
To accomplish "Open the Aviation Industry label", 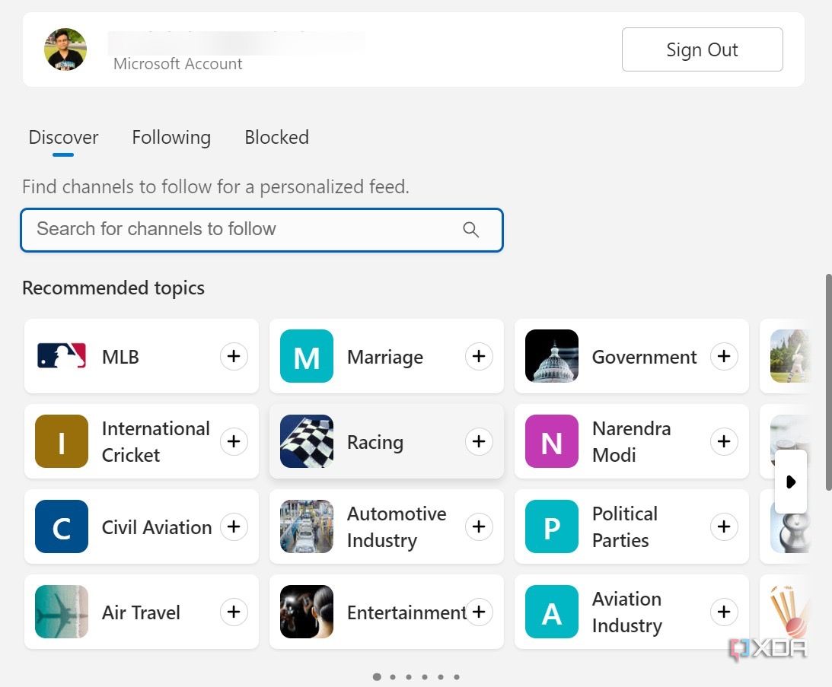I will 626,612.
